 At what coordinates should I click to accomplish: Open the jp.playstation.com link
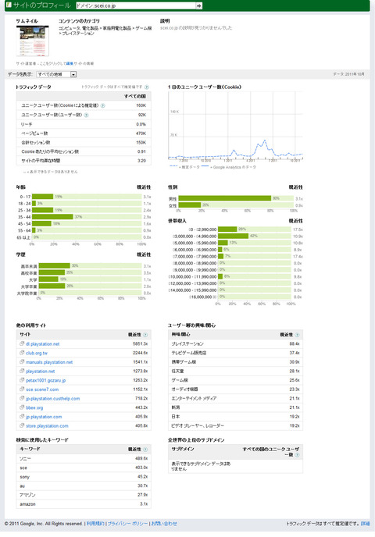click(x=44, y=417)
